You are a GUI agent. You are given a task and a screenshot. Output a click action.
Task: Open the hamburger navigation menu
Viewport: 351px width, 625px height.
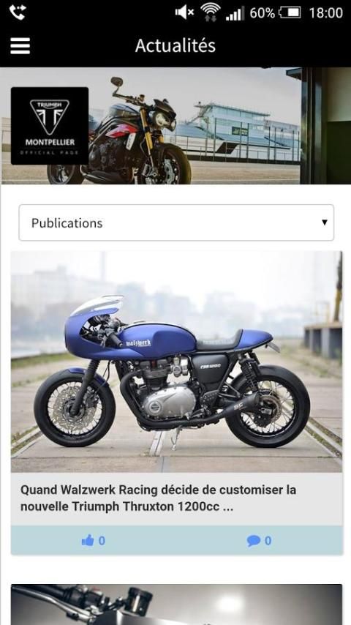click(20, 46)
